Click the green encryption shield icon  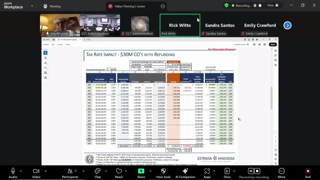(226, 5)
